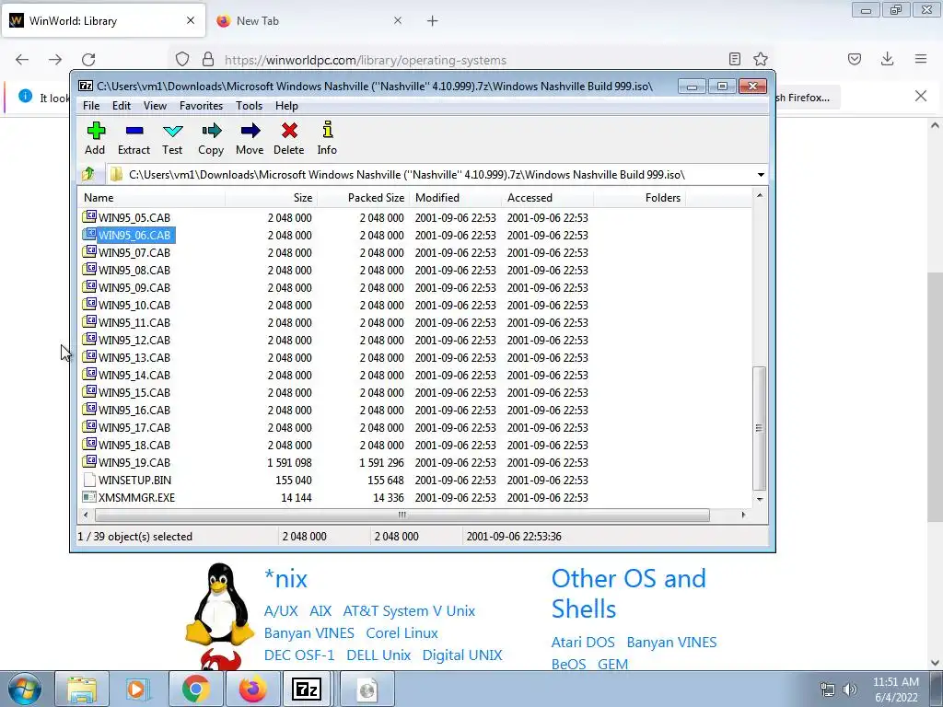
Task: Open Firefox application menu
Action: [x=921, y=59]
